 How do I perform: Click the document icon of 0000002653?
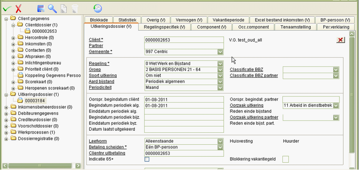pyautogui.click(x=28, y=31)
